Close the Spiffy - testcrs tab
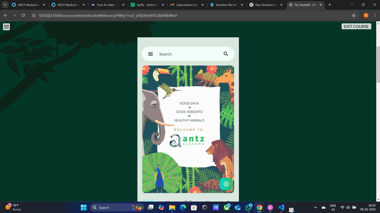The width and height of the screenshot is (380, 213). click(163, 5)
